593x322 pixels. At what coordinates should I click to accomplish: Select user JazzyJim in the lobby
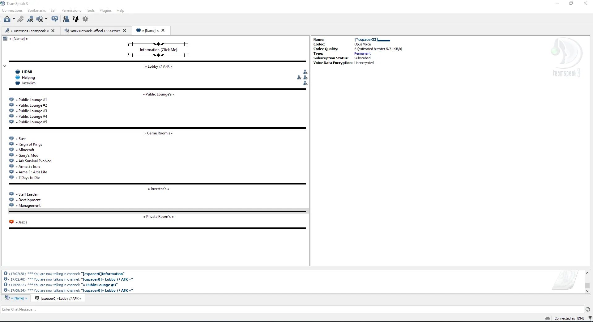[x=28, y=83]
